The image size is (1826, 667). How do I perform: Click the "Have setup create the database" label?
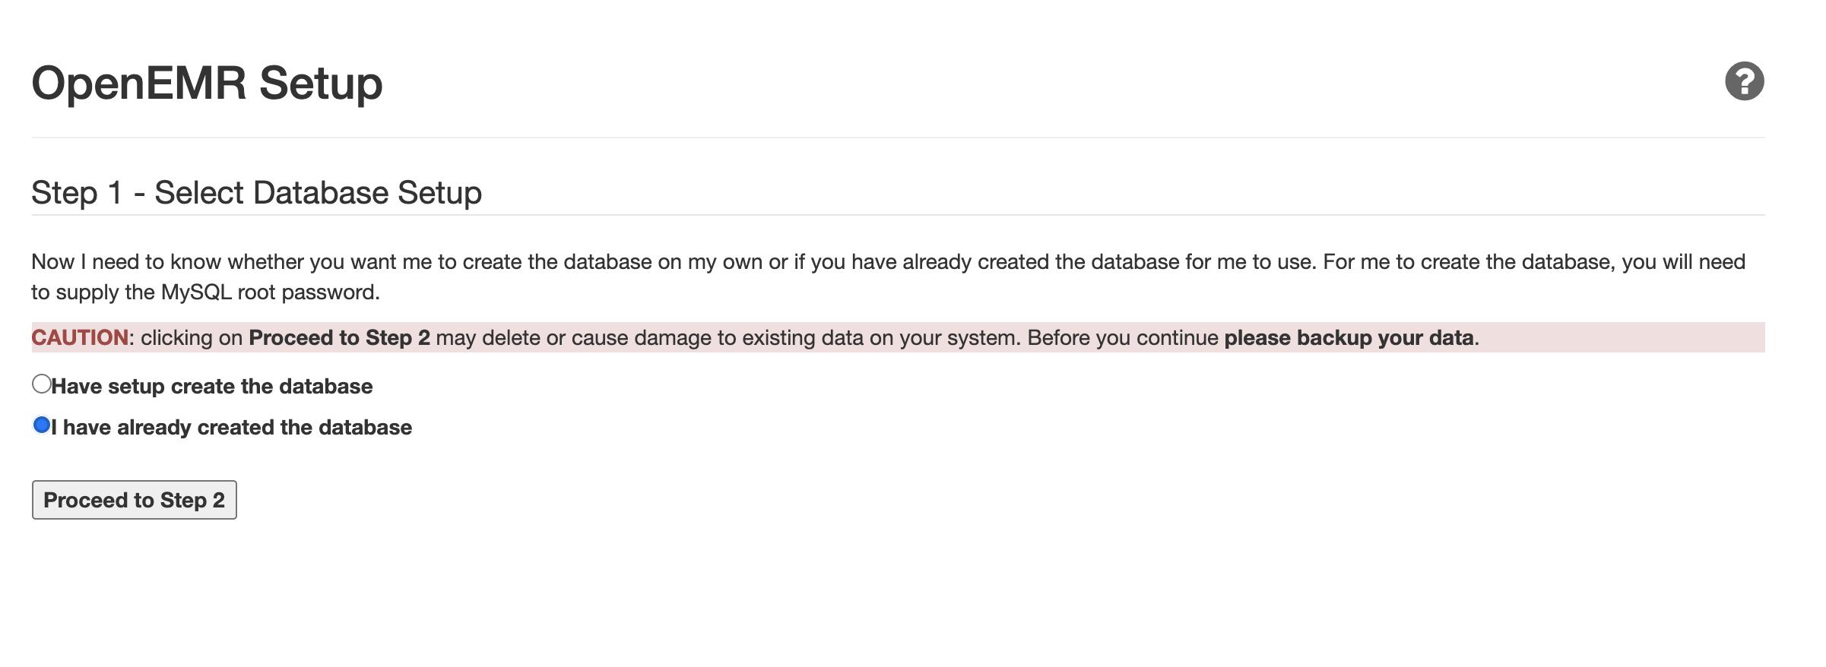point(211,387)
